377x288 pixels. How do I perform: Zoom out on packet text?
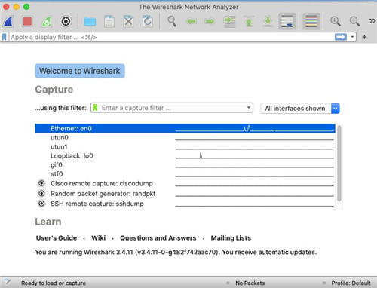[354, 22]
